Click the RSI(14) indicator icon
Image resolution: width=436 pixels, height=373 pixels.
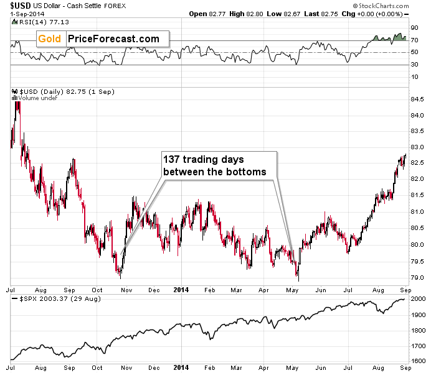14,22
